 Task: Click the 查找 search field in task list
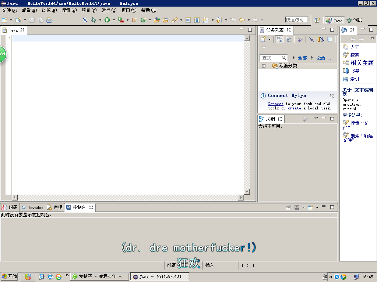(x=271, y=58)
